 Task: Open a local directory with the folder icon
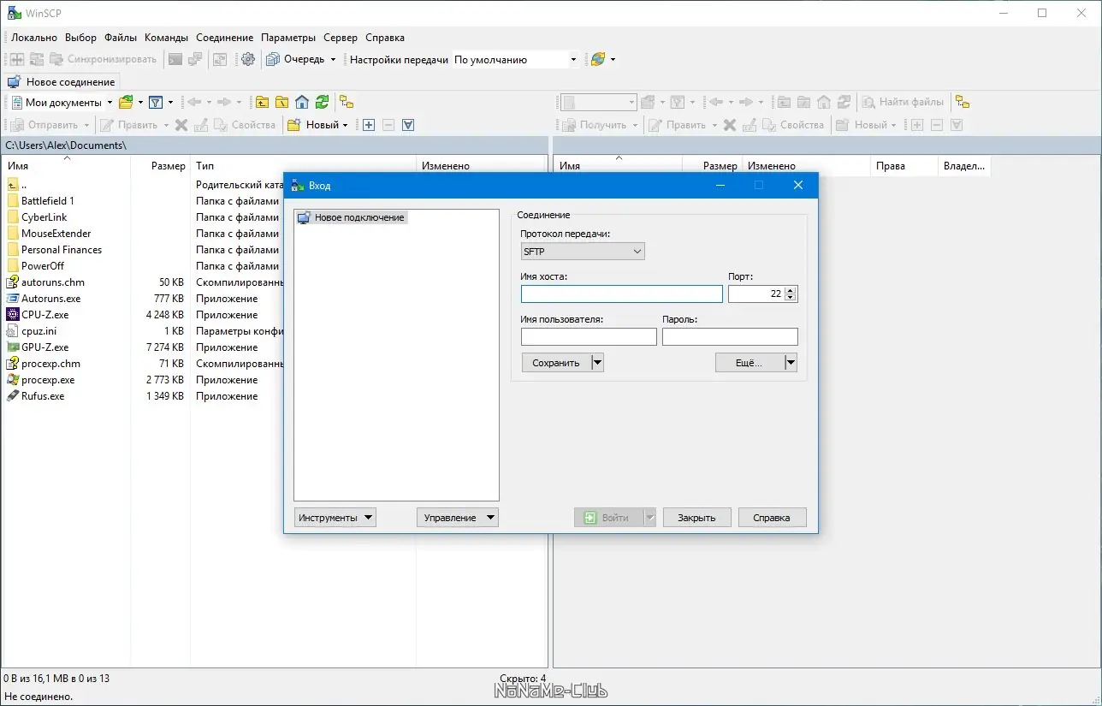[125, 102]
